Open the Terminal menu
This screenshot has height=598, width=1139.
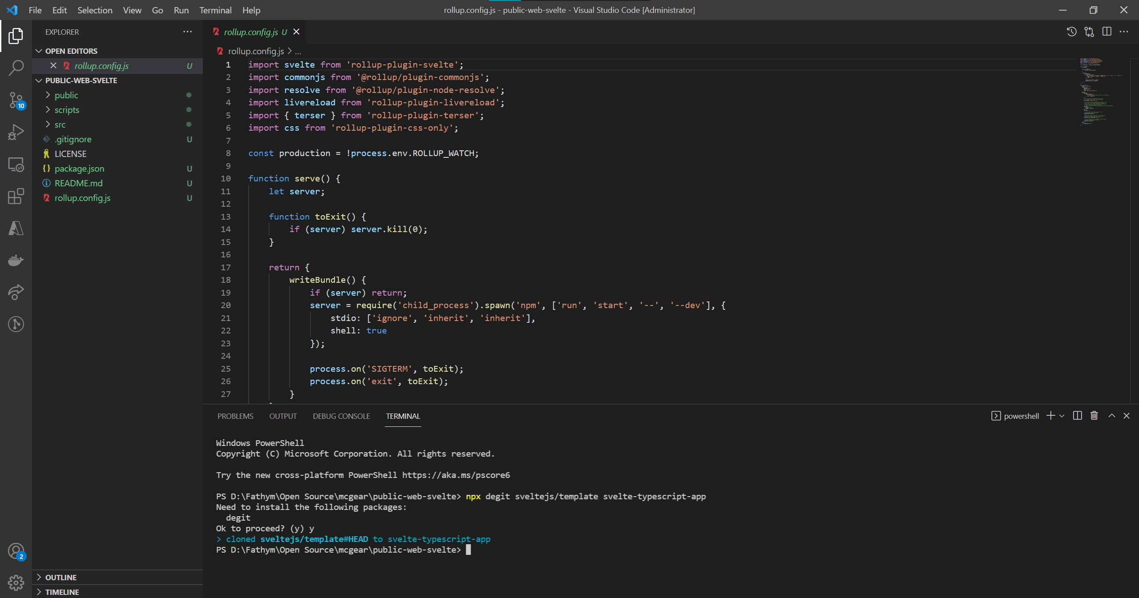click(x=215, y=10)
